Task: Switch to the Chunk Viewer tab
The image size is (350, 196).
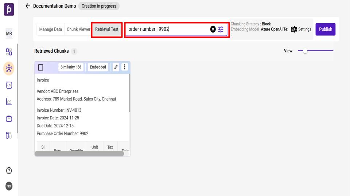Action: point(78,29)
